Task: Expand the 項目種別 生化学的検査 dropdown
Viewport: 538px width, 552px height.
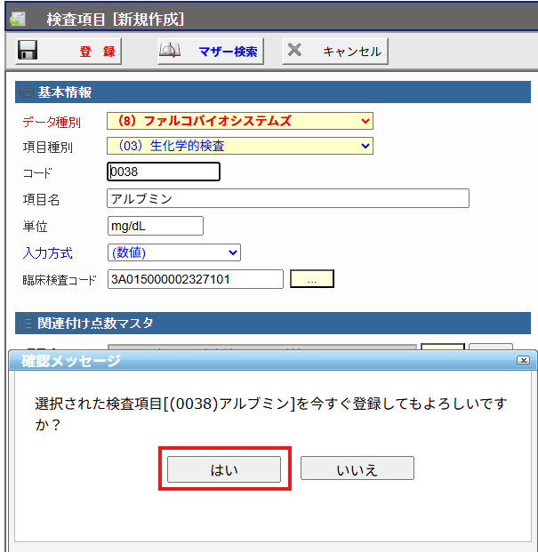Action: 239,146
